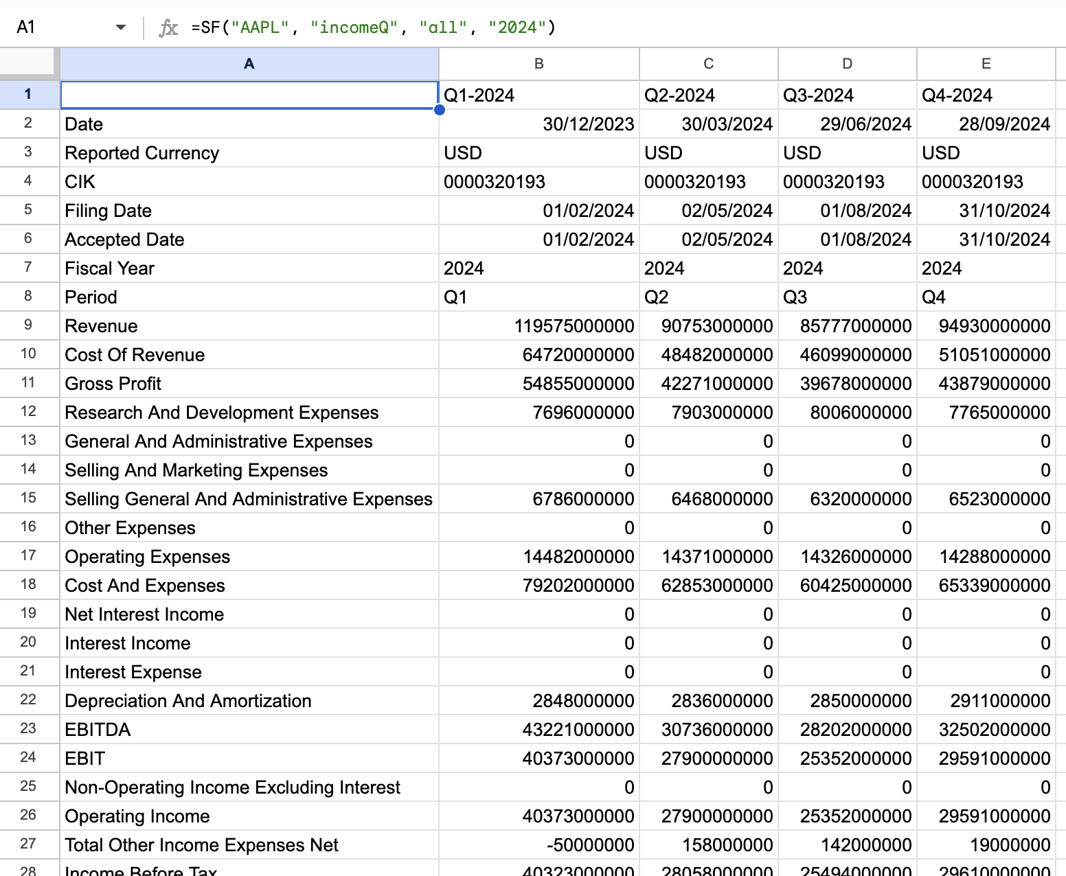Viewport: 1066px width, 876px height.
Task: Click the fx function icon
Action: [168, 27]
